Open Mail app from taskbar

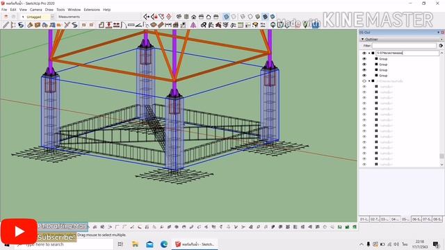149,244
